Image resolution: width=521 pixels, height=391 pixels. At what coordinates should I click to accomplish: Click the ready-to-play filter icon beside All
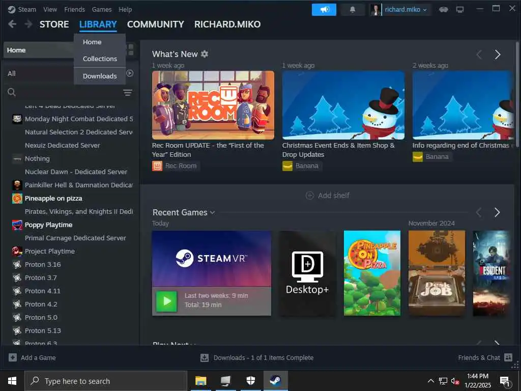[130, 73]
